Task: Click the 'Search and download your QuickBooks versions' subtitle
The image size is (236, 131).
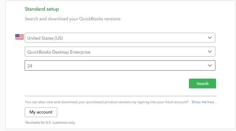Action: point(73,19)
